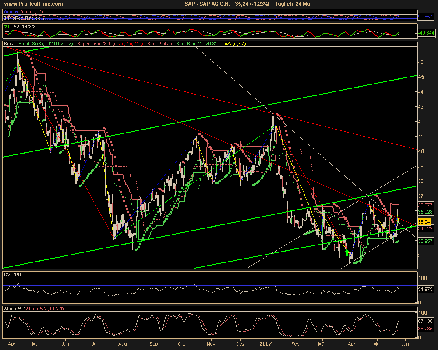Click the 36,377 red price tag
Image resolution: width=438 pixels, height=350 pixels.
[425, 205]
